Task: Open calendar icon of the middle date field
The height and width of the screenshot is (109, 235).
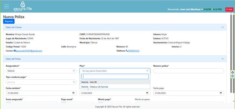Action: 147,93
